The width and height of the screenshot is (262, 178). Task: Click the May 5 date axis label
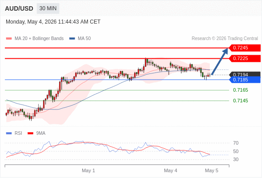(x=211, y=170)
